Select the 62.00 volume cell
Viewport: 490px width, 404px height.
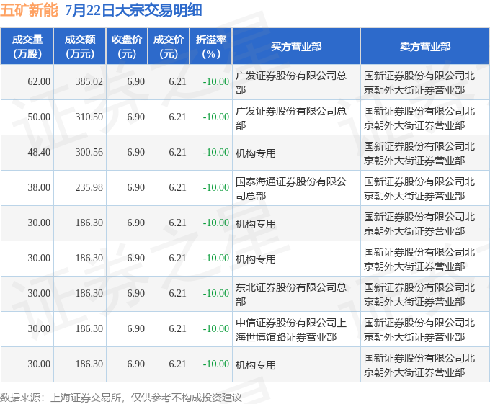27,82
